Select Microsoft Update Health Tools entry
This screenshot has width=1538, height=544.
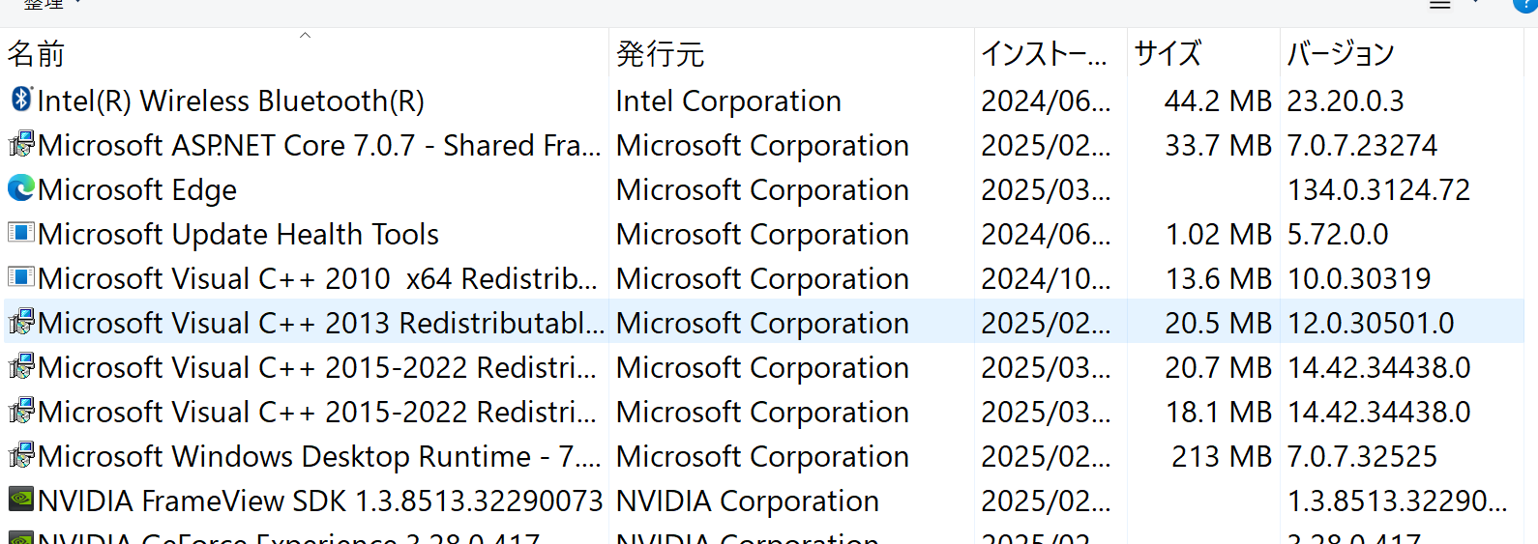238,235
